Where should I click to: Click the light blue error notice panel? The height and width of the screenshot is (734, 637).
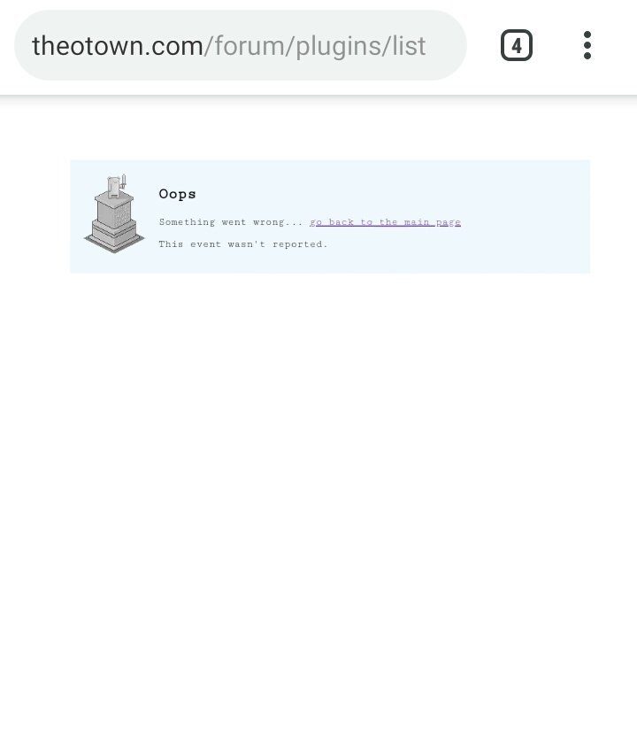(330, 216)
